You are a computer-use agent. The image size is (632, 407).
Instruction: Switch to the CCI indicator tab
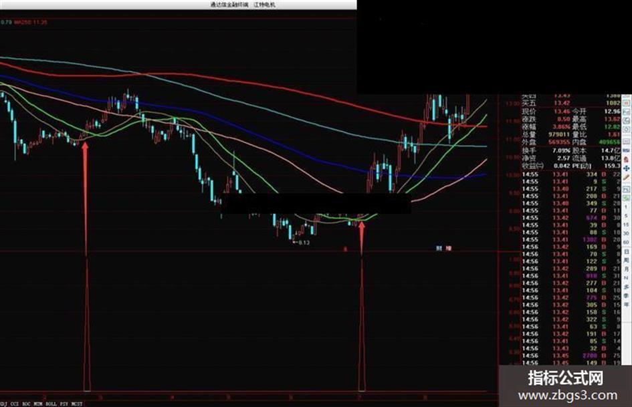coord(15,404)
